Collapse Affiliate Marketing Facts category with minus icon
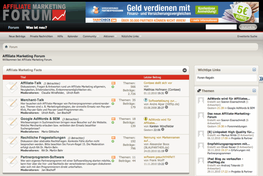The width and height of the screenshot is (263, 176). (x=185, y=70)
